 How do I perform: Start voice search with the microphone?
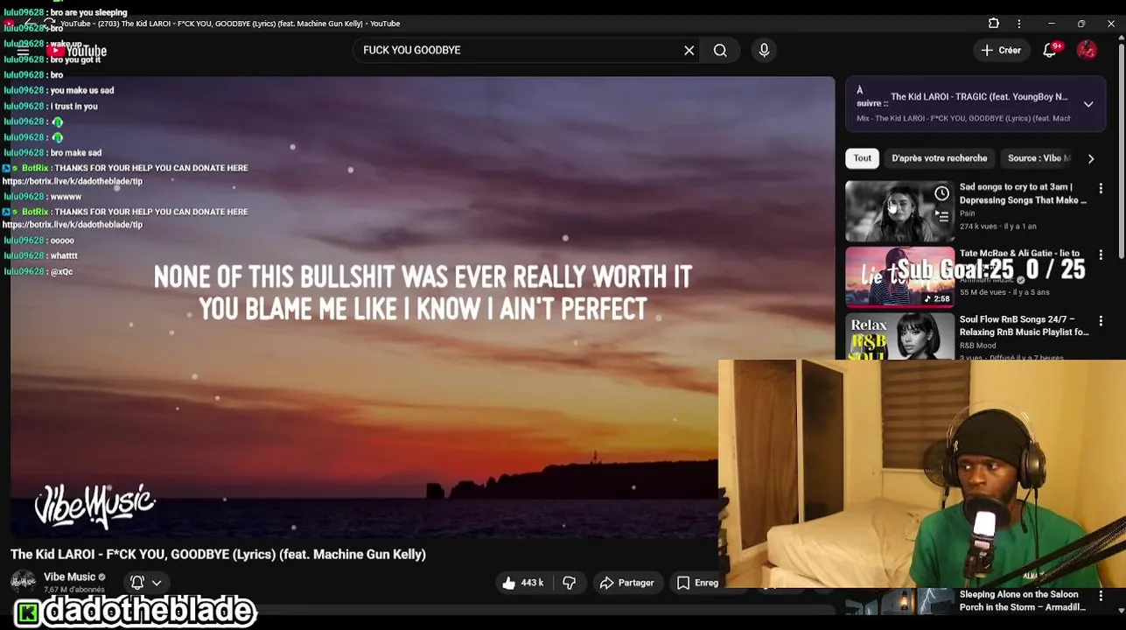click(764, 50)
